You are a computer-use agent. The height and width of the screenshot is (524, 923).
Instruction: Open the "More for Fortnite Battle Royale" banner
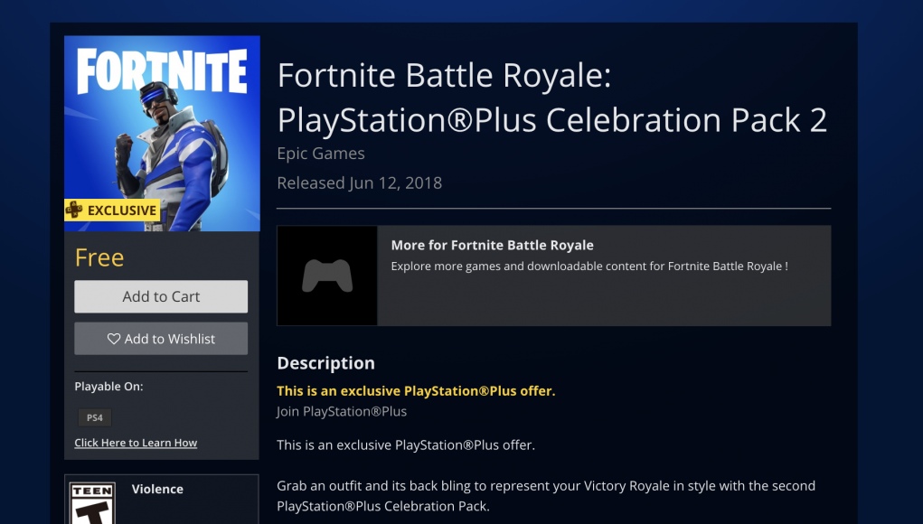coord(554,275)
